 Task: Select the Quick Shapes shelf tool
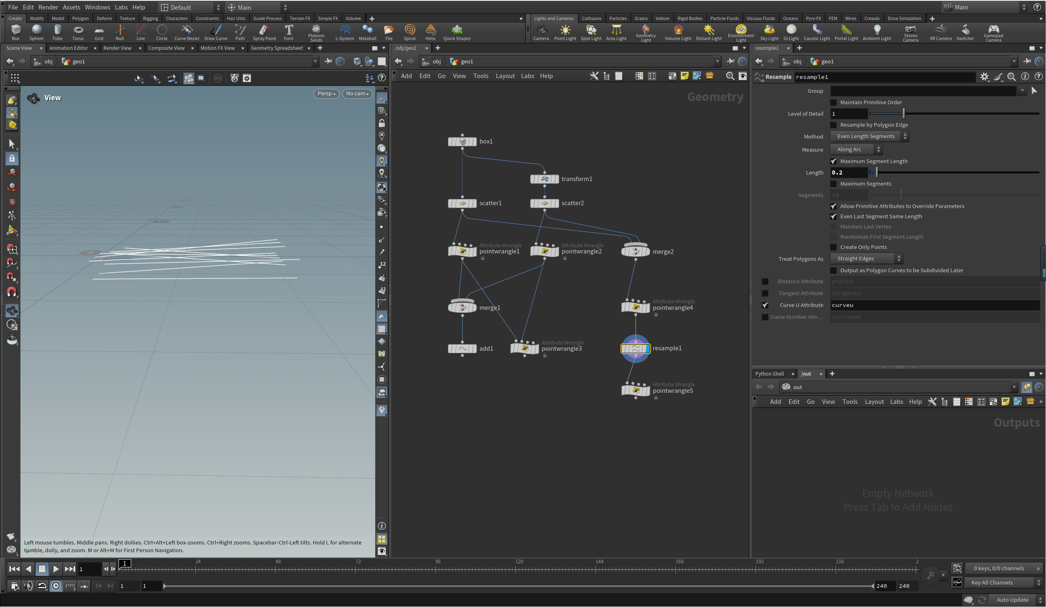point(457,32)
